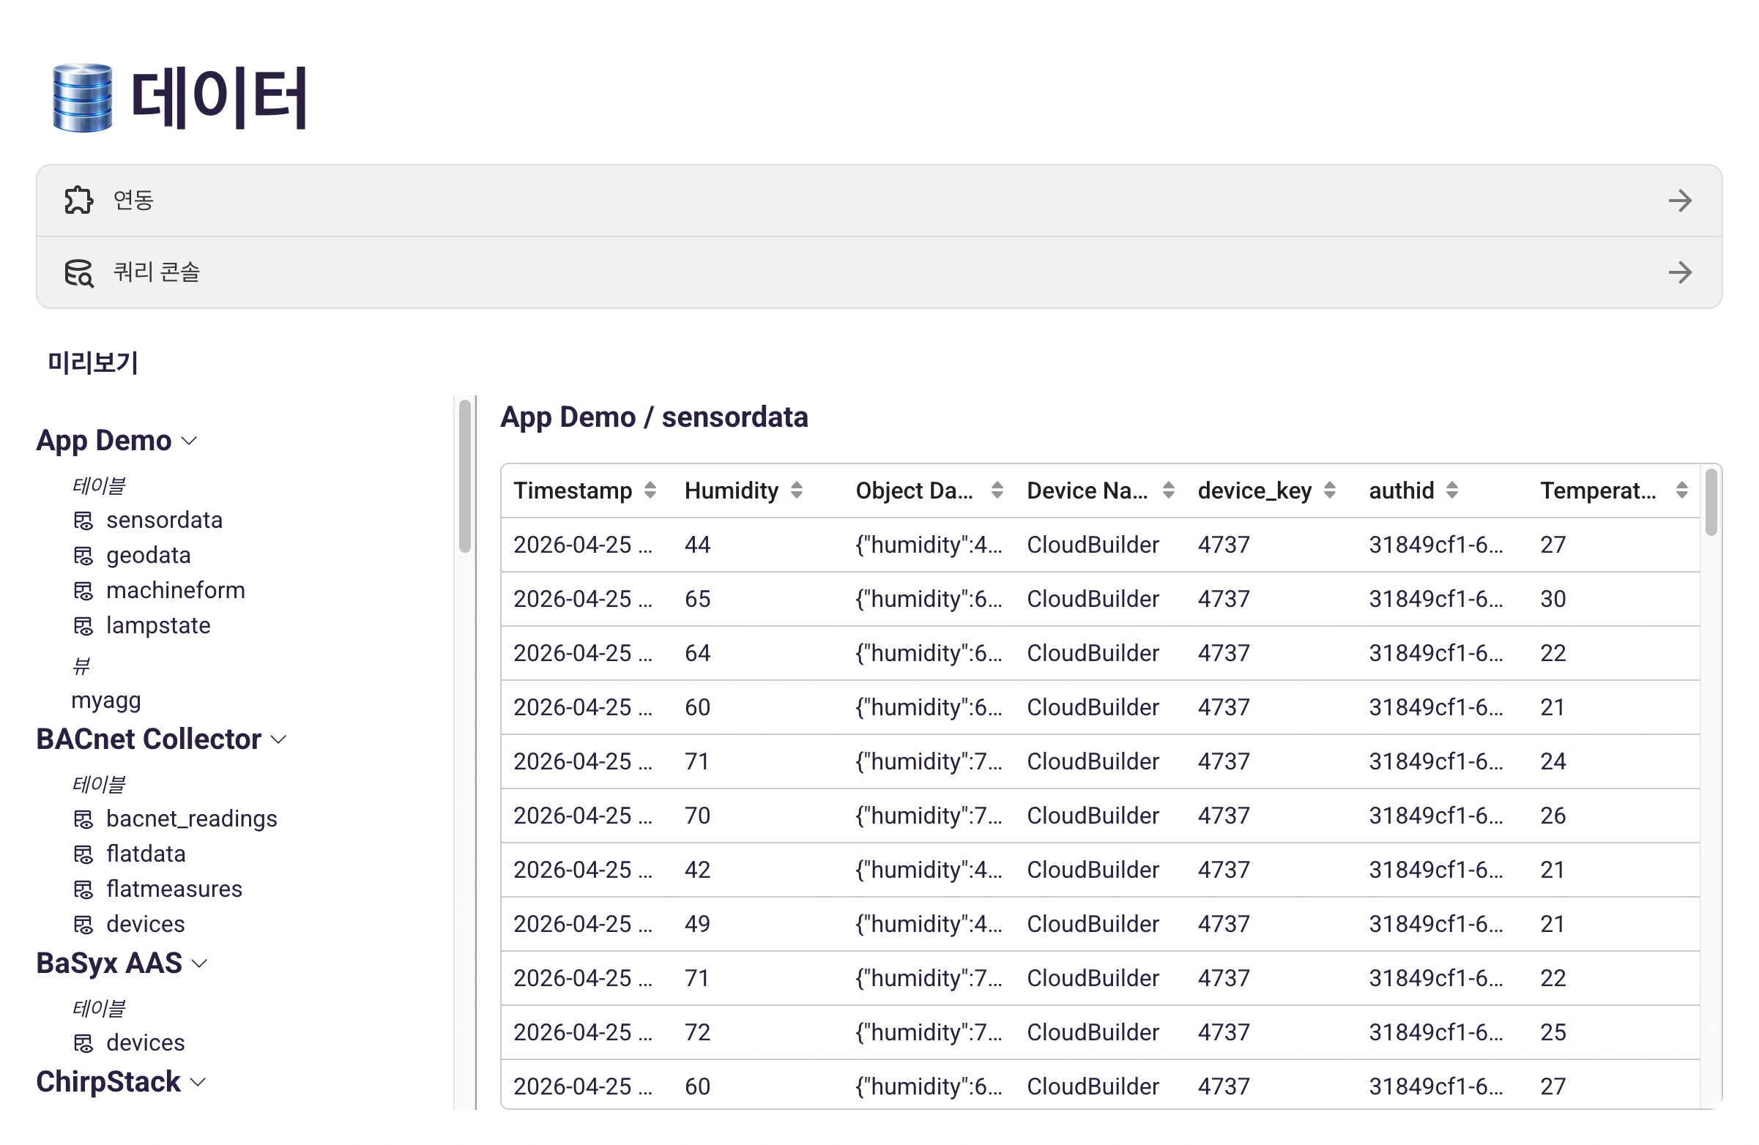Click the 미리보기 preview heading

(93, 362)
